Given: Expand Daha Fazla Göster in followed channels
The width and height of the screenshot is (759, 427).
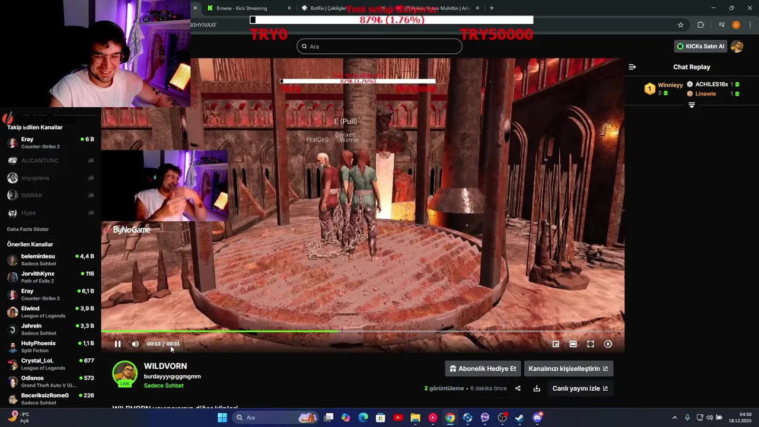Looking at the screenshot, I should click(x=28, y=229).
